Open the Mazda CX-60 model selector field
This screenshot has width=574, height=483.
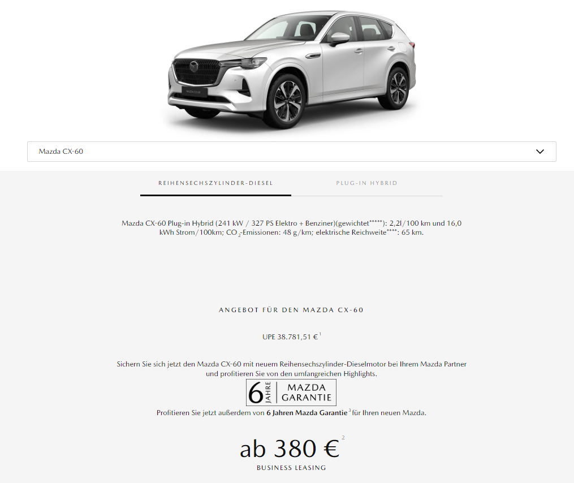(x=291, y=151)
